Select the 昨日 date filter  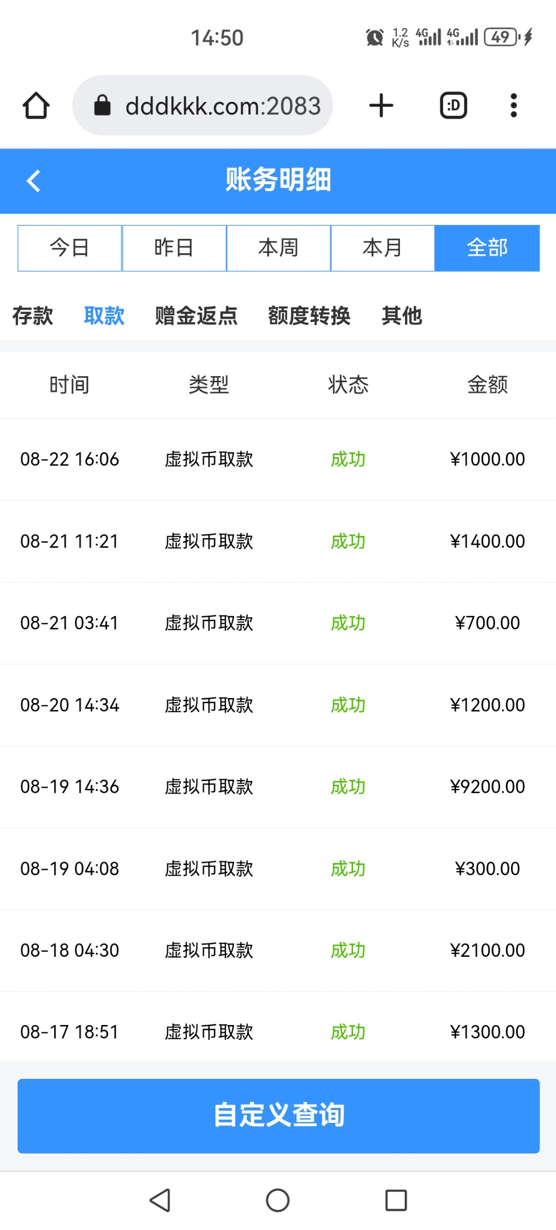[x=174, y=248]
